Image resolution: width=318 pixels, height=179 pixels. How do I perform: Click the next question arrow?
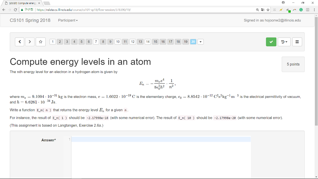point(30,42)
